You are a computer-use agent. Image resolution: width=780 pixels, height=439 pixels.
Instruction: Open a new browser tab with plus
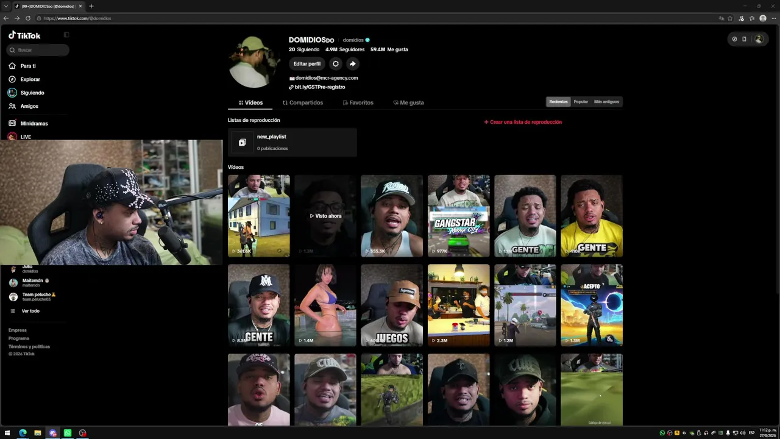pos(91,6)
